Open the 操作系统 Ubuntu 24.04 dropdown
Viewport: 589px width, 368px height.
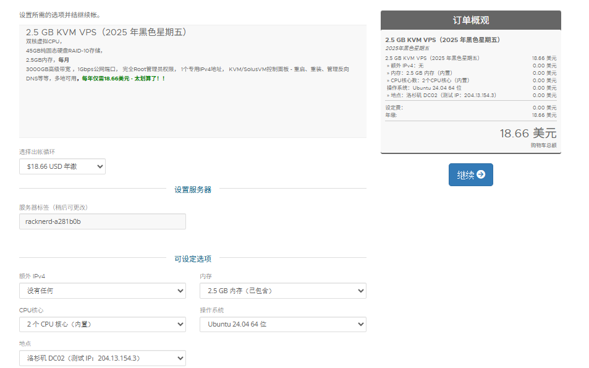pyautogui.click(x=282, y=324)
